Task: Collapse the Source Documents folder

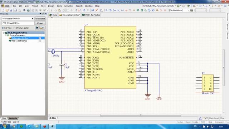Action: click(x=6, y=35)
